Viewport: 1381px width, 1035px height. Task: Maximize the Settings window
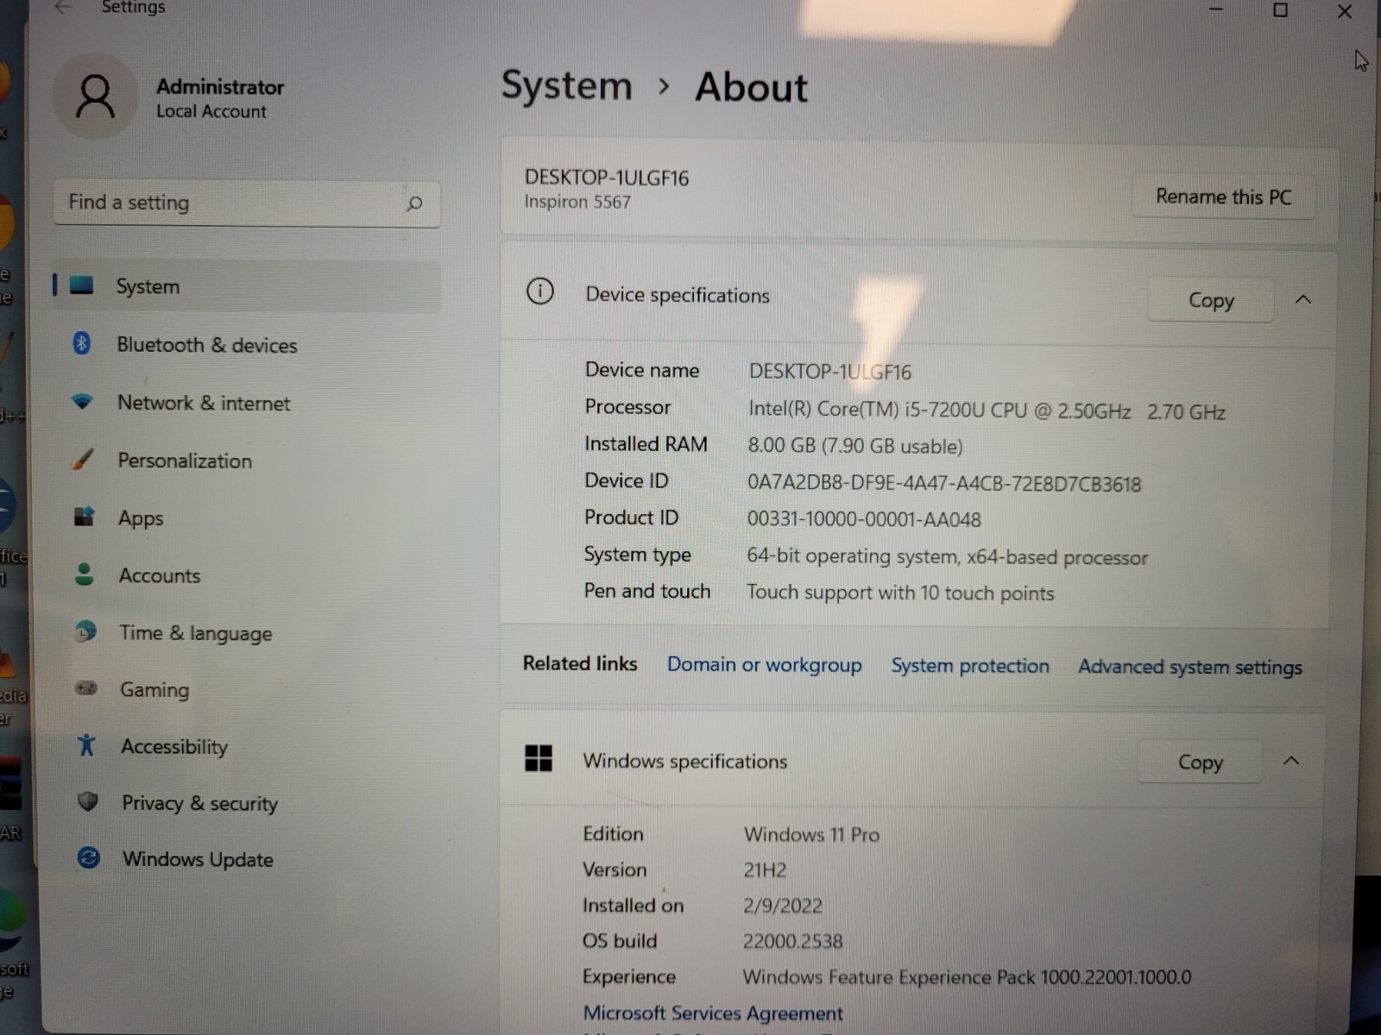tap(1281, 10)
